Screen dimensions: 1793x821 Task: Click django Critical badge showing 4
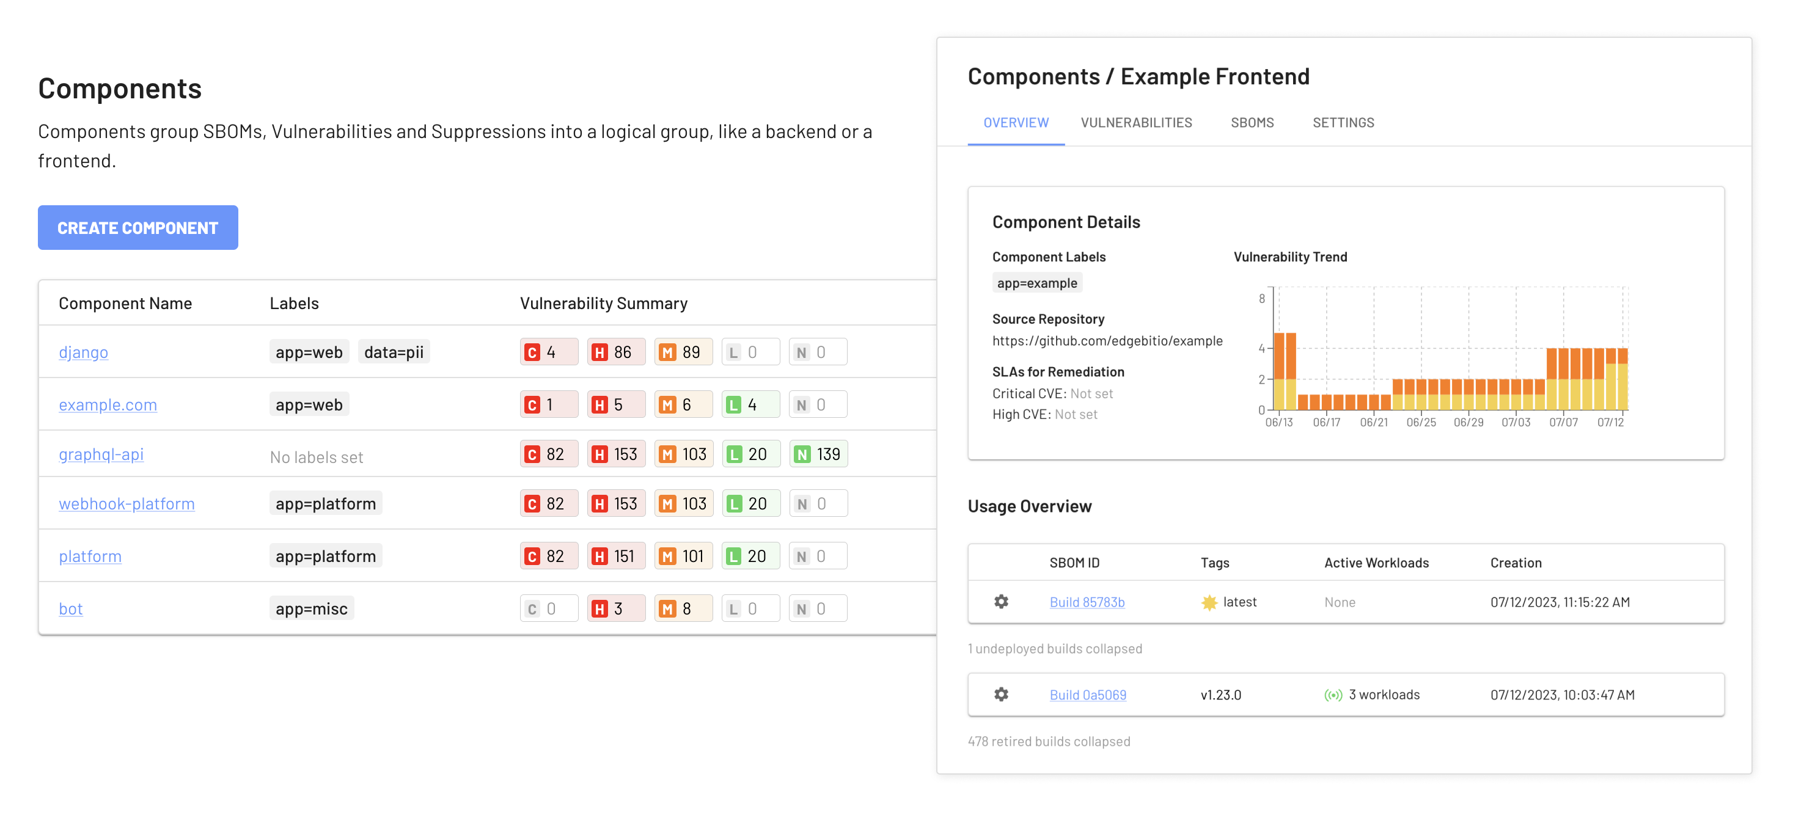click(549, 352)
